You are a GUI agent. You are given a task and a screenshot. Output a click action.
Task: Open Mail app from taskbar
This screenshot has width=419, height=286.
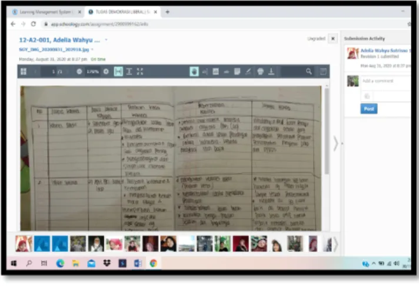click(91, 264)
